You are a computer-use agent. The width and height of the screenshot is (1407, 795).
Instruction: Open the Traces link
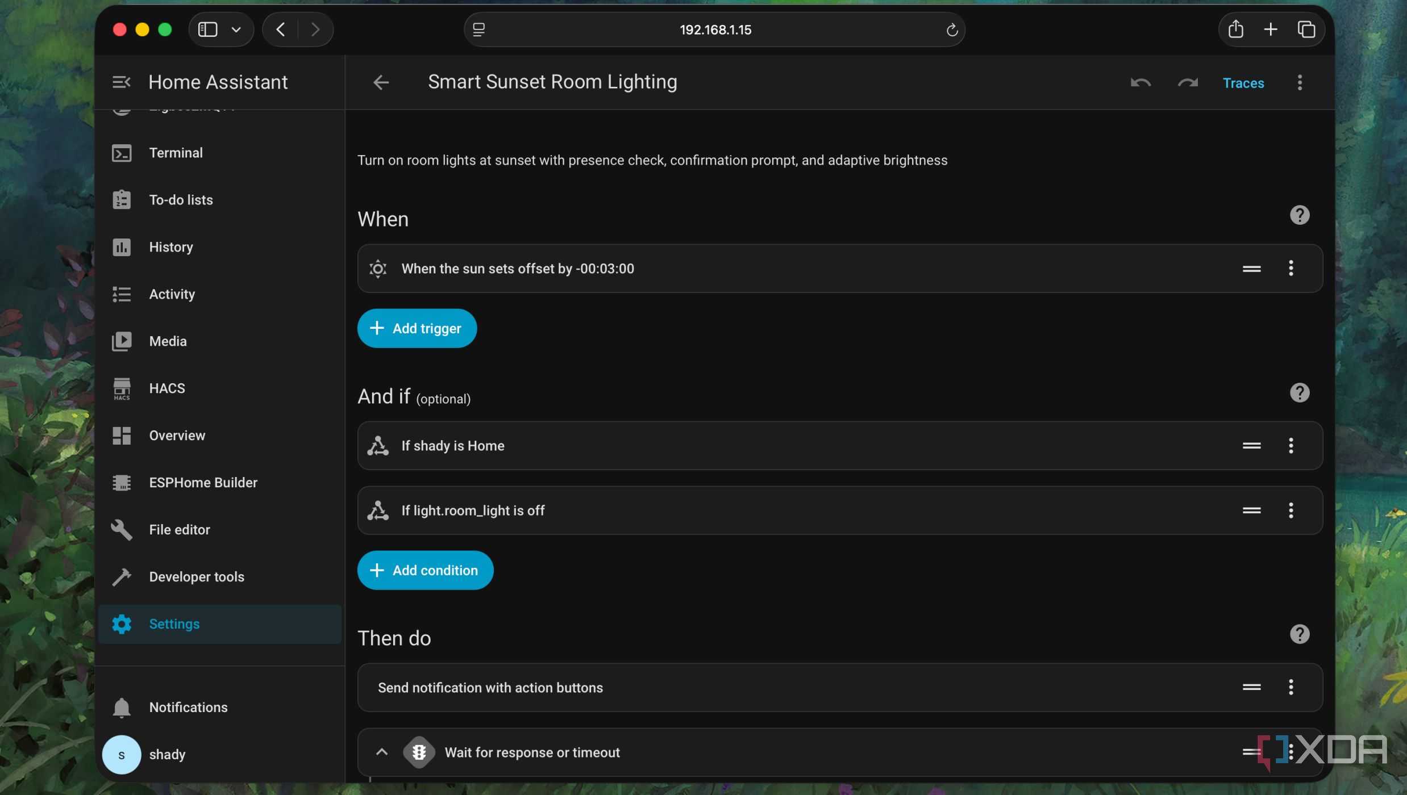click(x=1243, y=83)
